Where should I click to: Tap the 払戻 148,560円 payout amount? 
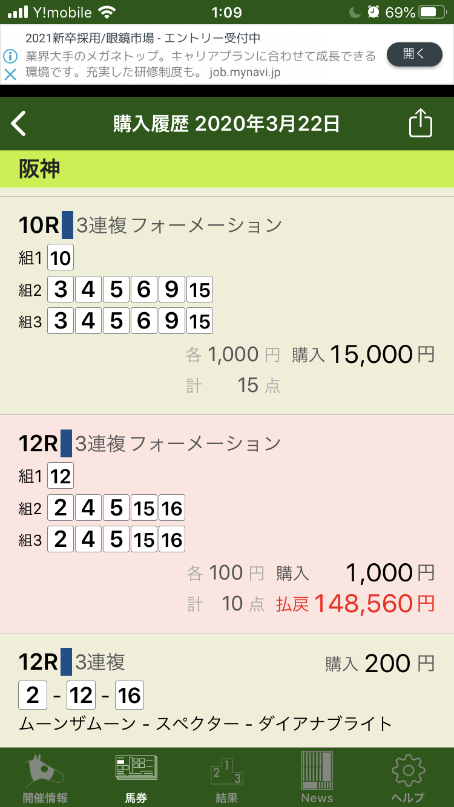click(356, 603)
